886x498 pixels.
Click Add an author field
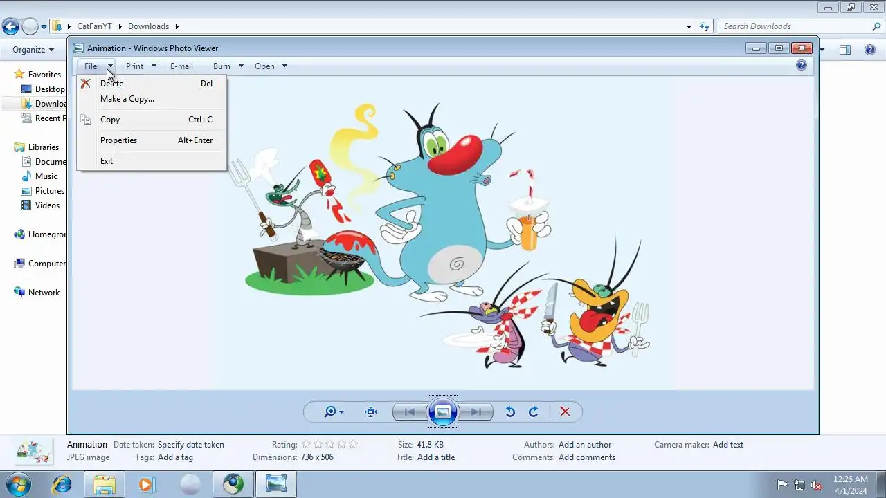[585, 445]
